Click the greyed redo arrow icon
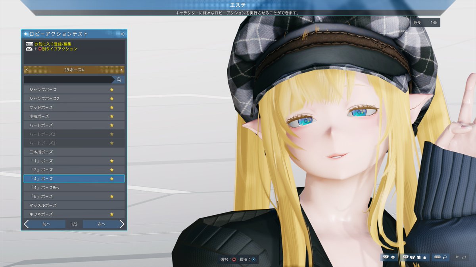The height and width of the screenshot is (267, 476). [464, 257]
